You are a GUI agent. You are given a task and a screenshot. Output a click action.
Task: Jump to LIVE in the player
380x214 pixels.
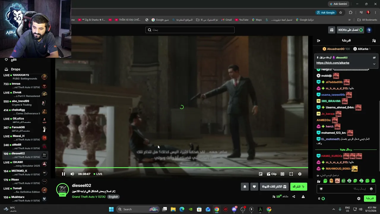click(98, 174)
